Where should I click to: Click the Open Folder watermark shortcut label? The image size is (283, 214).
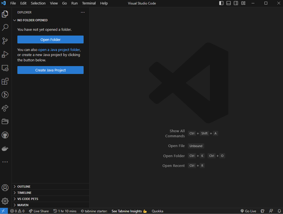click(x=174, y=156)
